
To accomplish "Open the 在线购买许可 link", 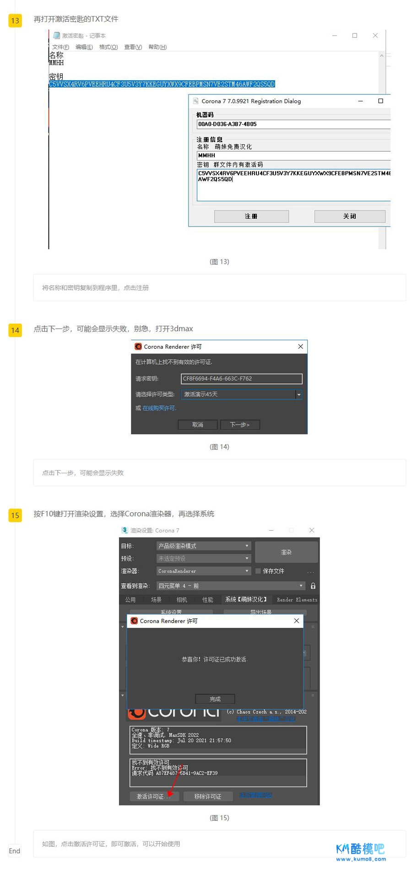I will tap(159, 408).
